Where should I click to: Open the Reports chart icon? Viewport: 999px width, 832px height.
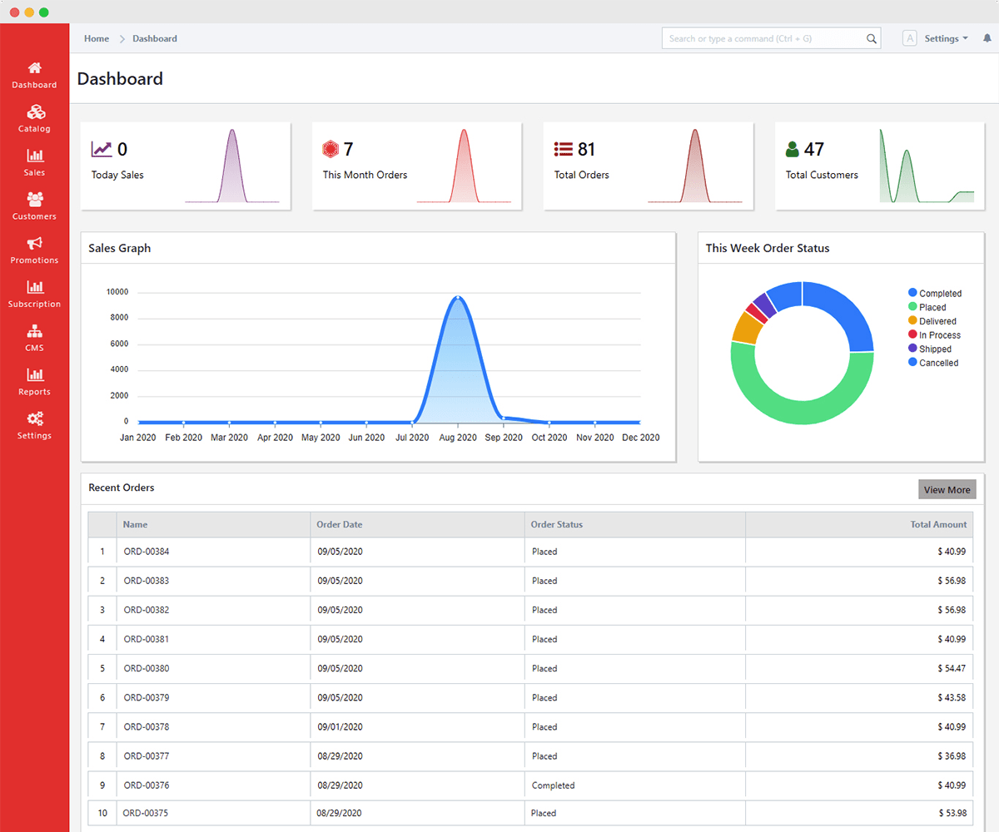coord(34,375)
